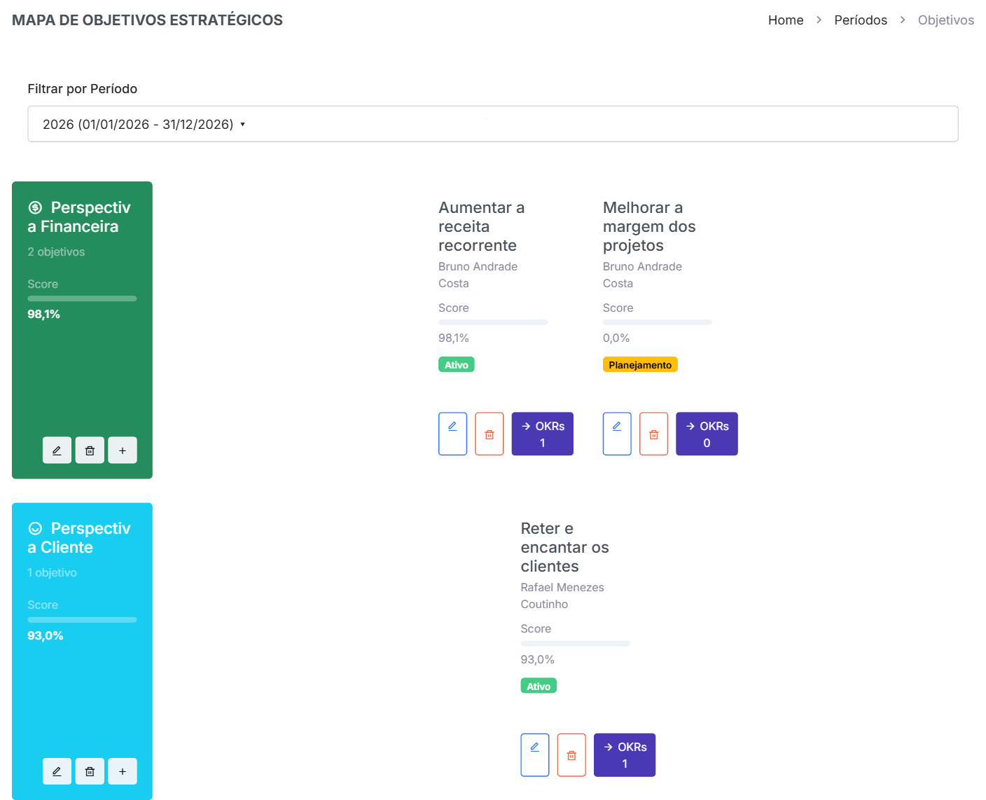Open OKRs for Reter e encantar os clientes
This screenshot has width=986, height=800.
625,755
